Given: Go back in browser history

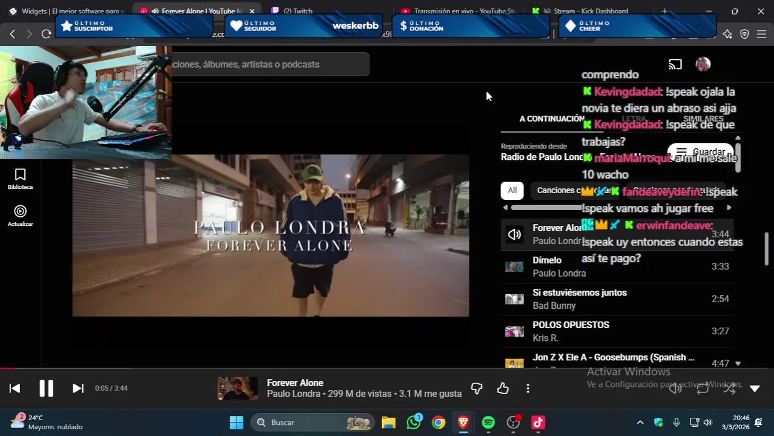Looking at the screenshot, I should [x=12, y=34].
